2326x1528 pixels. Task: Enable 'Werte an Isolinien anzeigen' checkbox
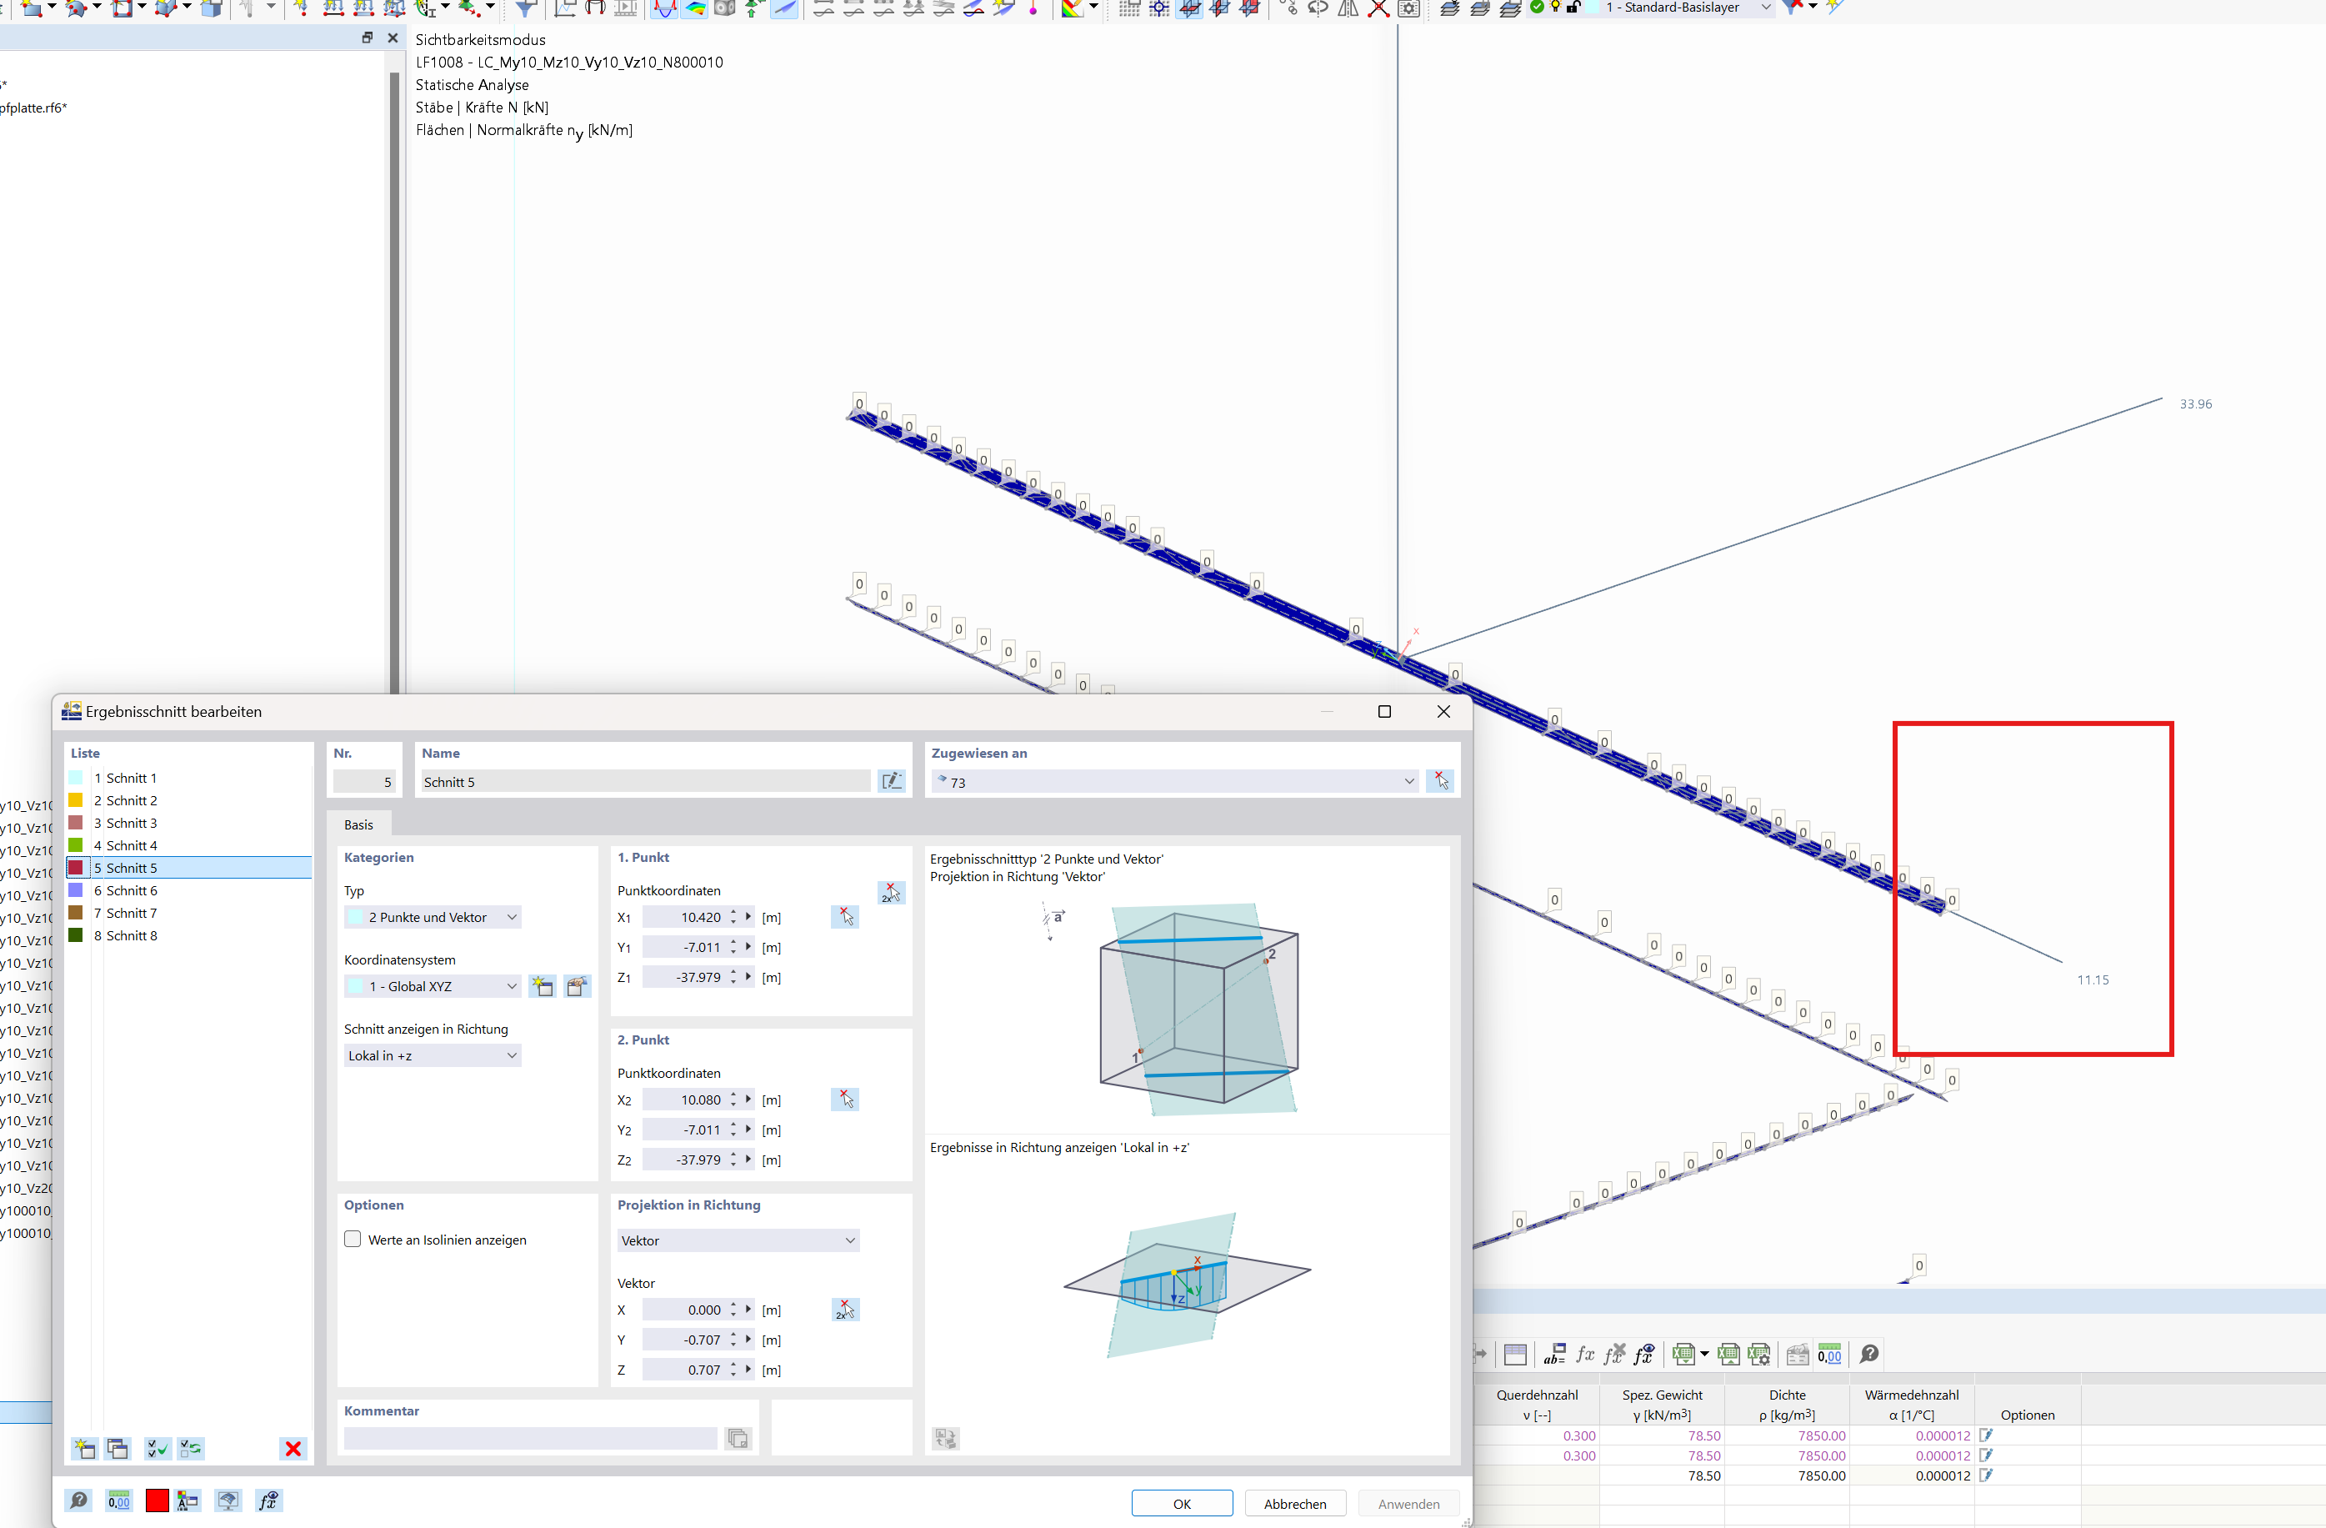click(353, 1240)
